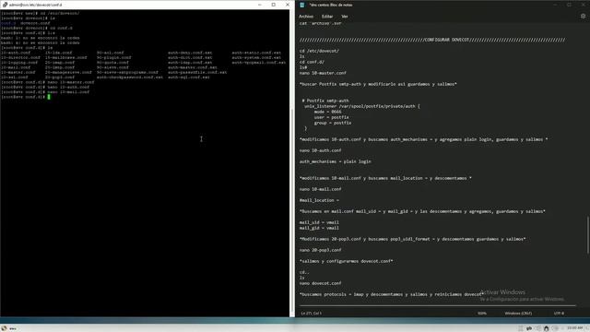Click the keyboard language indicator in system tray
The image size is (590, 332).
529,328
